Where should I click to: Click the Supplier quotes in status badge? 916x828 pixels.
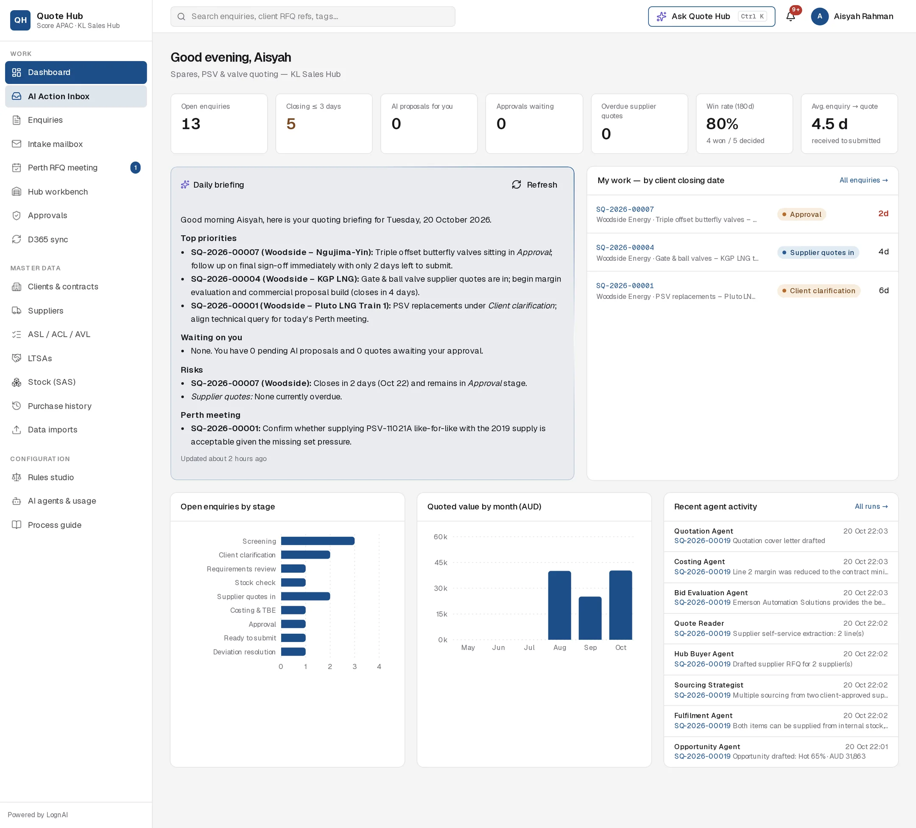(x=818, y=253)
